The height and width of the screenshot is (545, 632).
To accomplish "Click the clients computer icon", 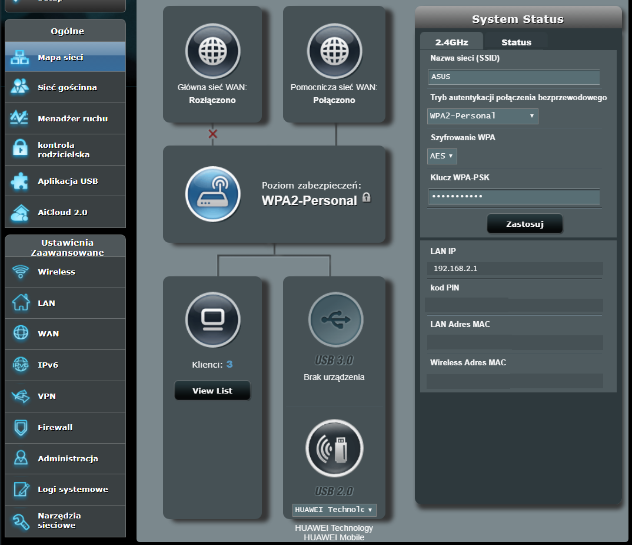I will pos(212,320).
